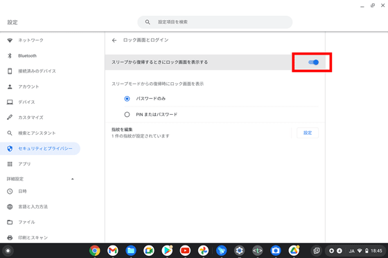Click the Wi-Fi status icon in the tray
The width and height of the screenshot is (388, 258).
[360, 251]
